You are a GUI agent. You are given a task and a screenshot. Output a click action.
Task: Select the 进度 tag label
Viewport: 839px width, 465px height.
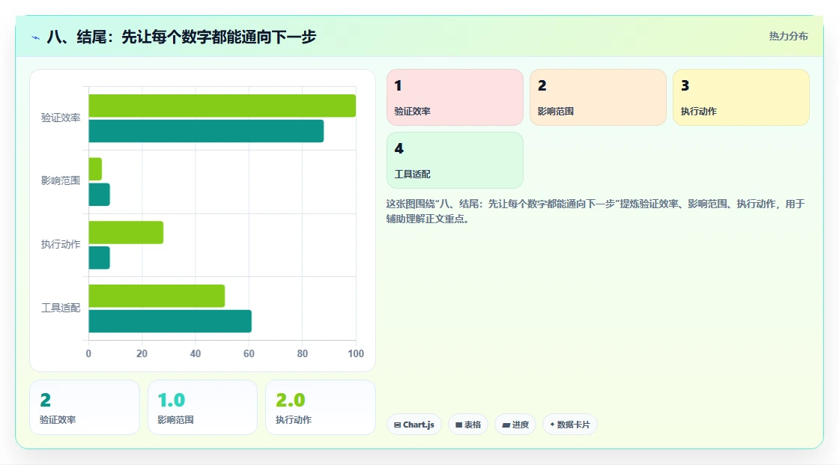520,425
